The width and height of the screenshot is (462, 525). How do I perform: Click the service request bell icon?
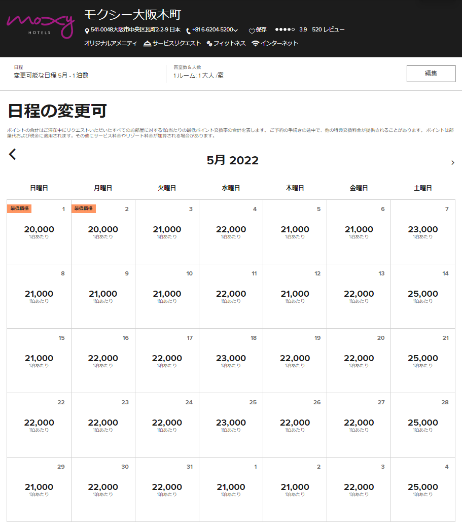point(147,44)
